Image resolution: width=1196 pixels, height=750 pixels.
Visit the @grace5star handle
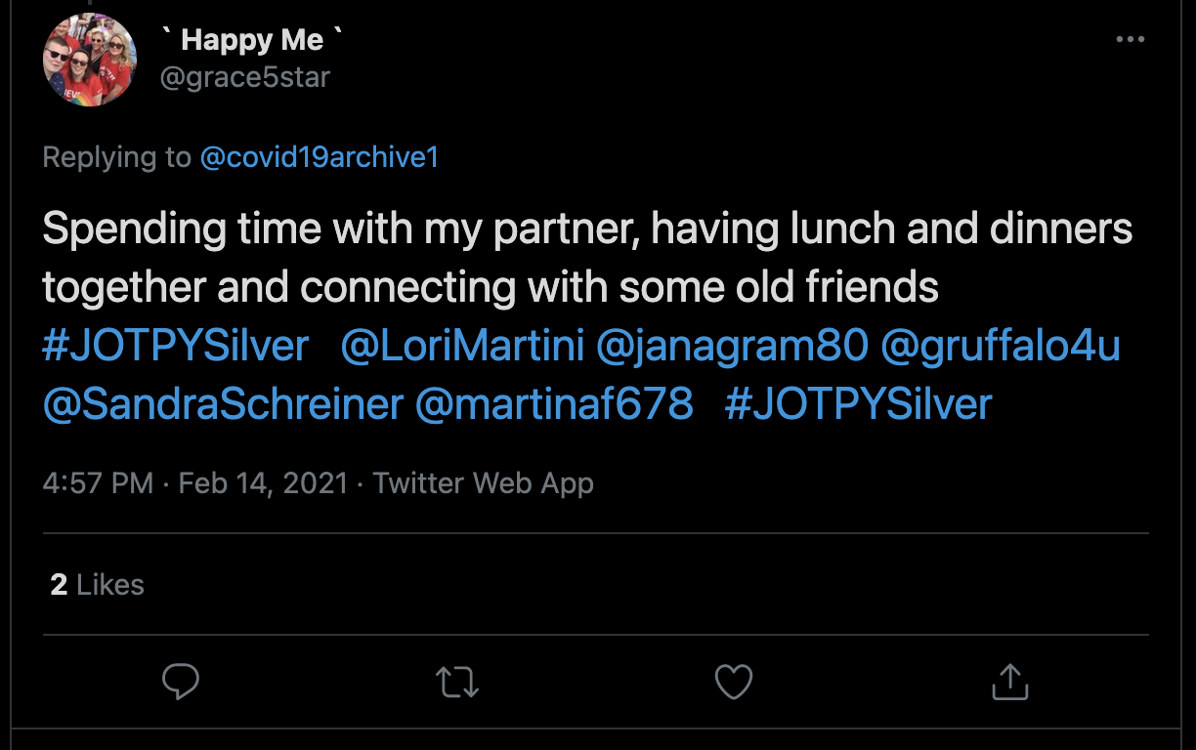click(245, 76)
